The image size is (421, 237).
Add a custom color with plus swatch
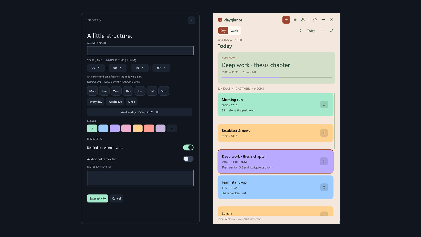[x=172, y=129]
